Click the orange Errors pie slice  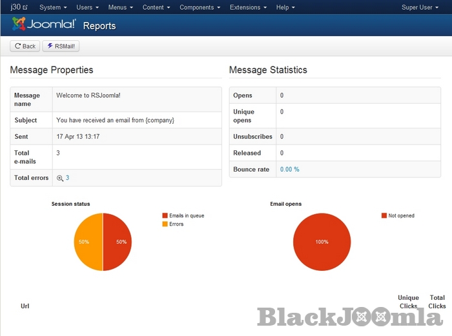(88, 242)
